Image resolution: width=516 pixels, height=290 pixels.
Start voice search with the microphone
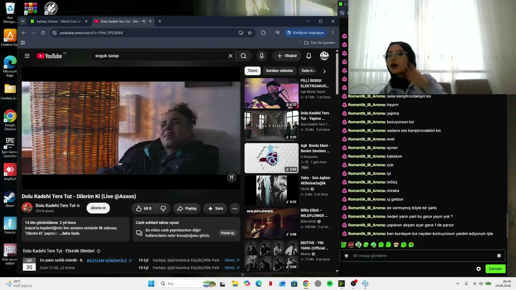point(262,56)
